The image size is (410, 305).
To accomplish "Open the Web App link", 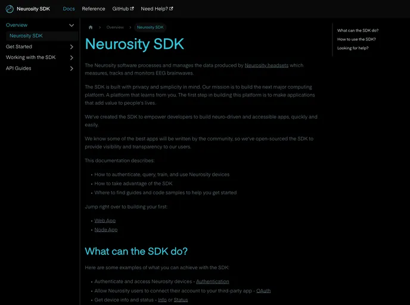I will point(105,220).
